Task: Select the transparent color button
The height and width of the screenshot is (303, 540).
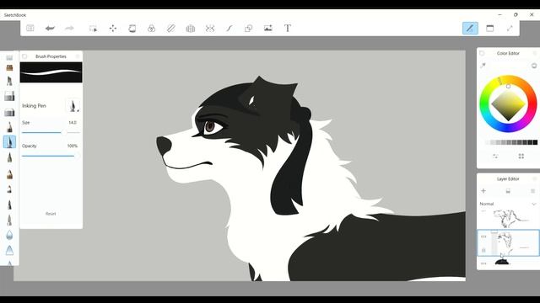Action: tap(534, 66)
